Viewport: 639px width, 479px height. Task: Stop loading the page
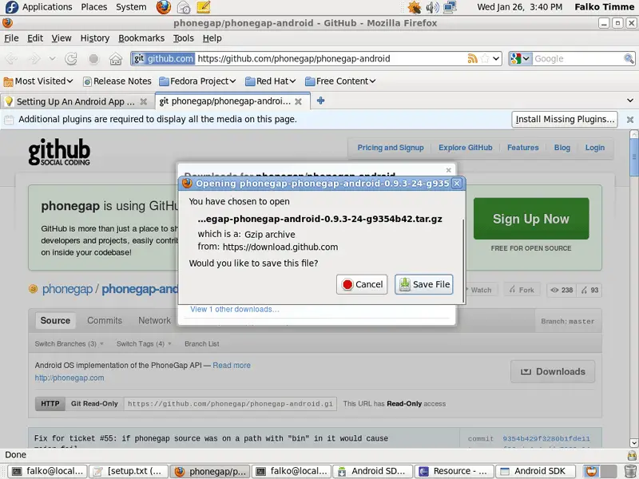[x=93, y=58]
